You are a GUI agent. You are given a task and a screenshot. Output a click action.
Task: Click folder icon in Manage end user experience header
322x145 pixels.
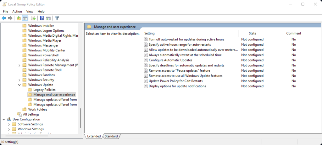(x=89, y=27)
